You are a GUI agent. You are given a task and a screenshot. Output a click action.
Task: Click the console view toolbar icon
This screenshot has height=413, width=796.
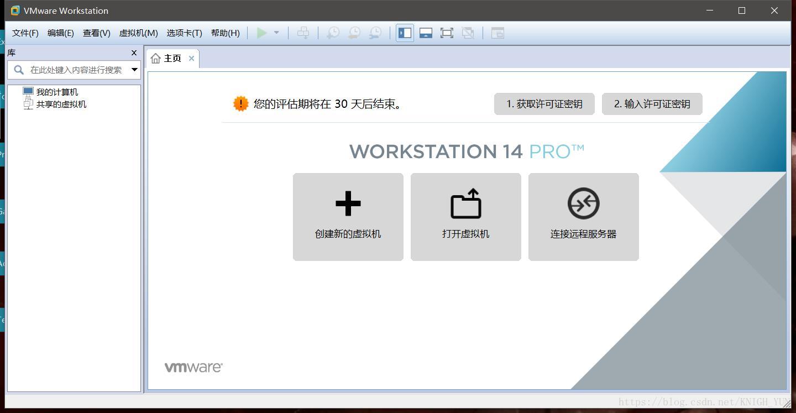tap(498, 33)
